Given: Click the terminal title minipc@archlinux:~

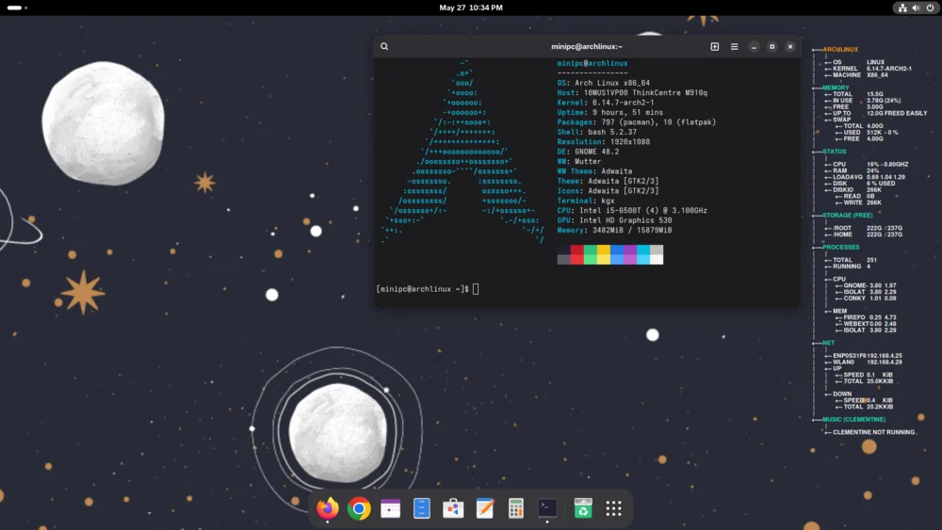Looking at the screenshot, I should (587, 46).
